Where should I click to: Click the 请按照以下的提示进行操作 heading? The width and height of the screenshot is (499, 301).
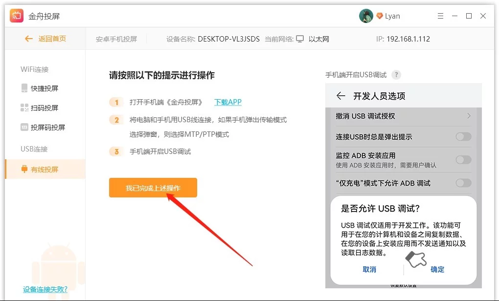coord(161,75)
